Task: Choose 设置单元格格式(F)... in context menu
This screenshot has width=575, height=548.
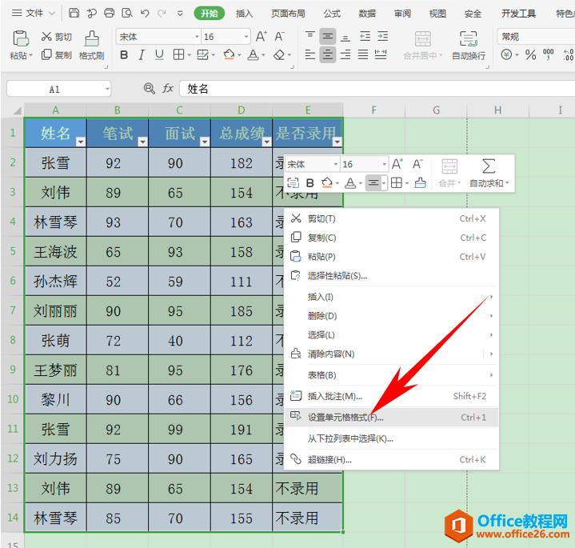Action: (391, 418)
